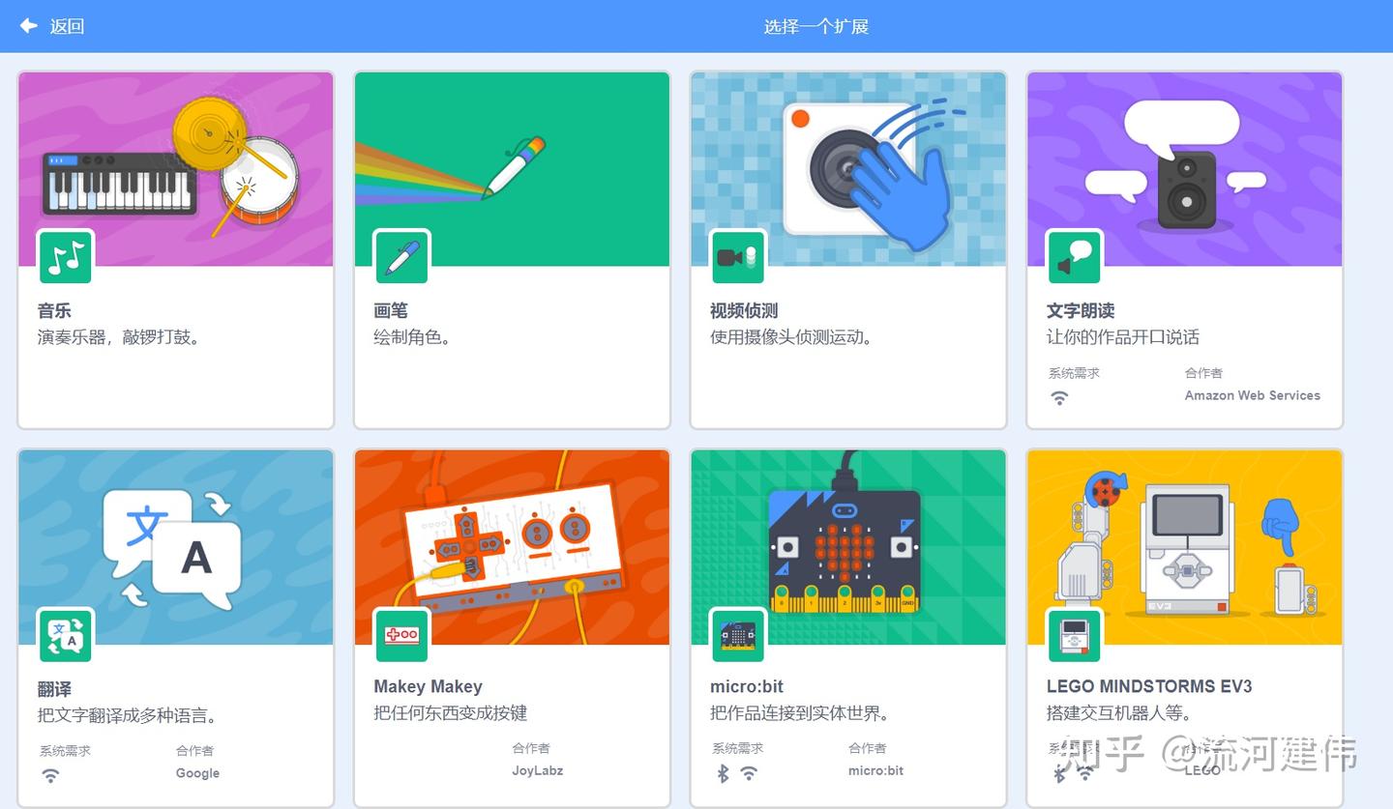
Task: Click the speech bubble badge on 文字朗读 card
Action: [x=1075, y=257]
